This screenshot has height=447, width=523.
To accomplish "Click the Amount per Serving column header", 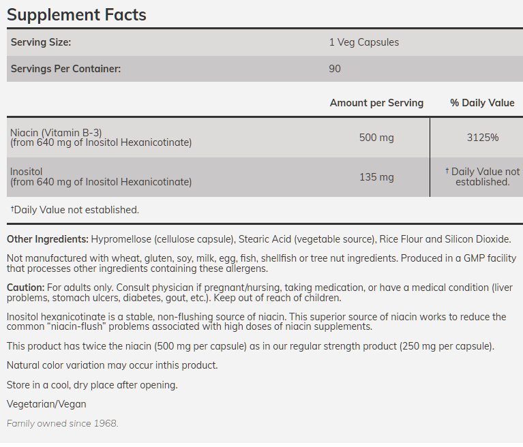I will pyautogui.click(x=376, y=103).
